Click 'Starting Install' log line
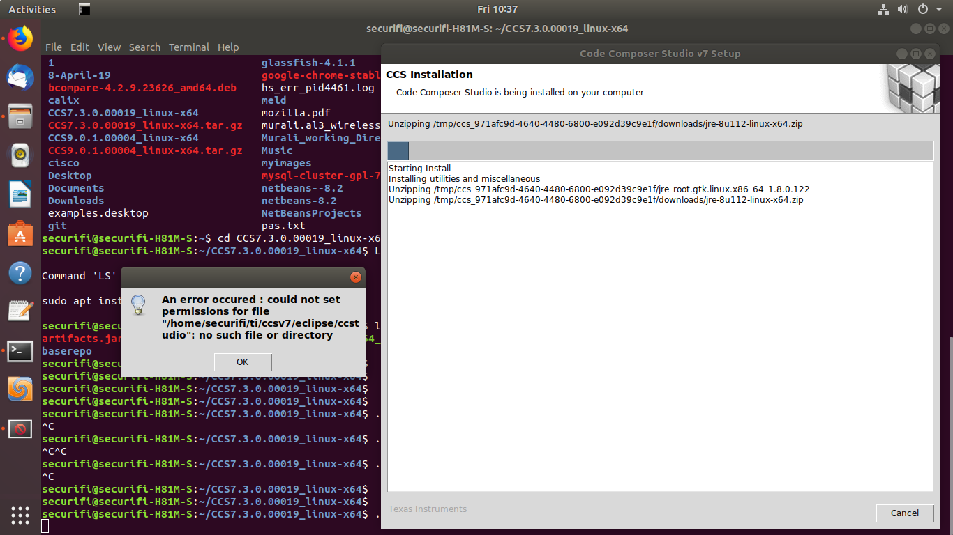953x535 pixels. 419,169
